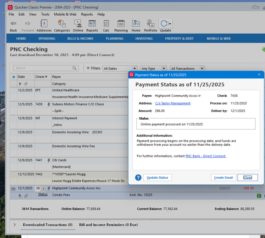Open the Tools menu
The height and width of the screenshot is (238, 265).
pyautogui.click(x=45, y=14)
